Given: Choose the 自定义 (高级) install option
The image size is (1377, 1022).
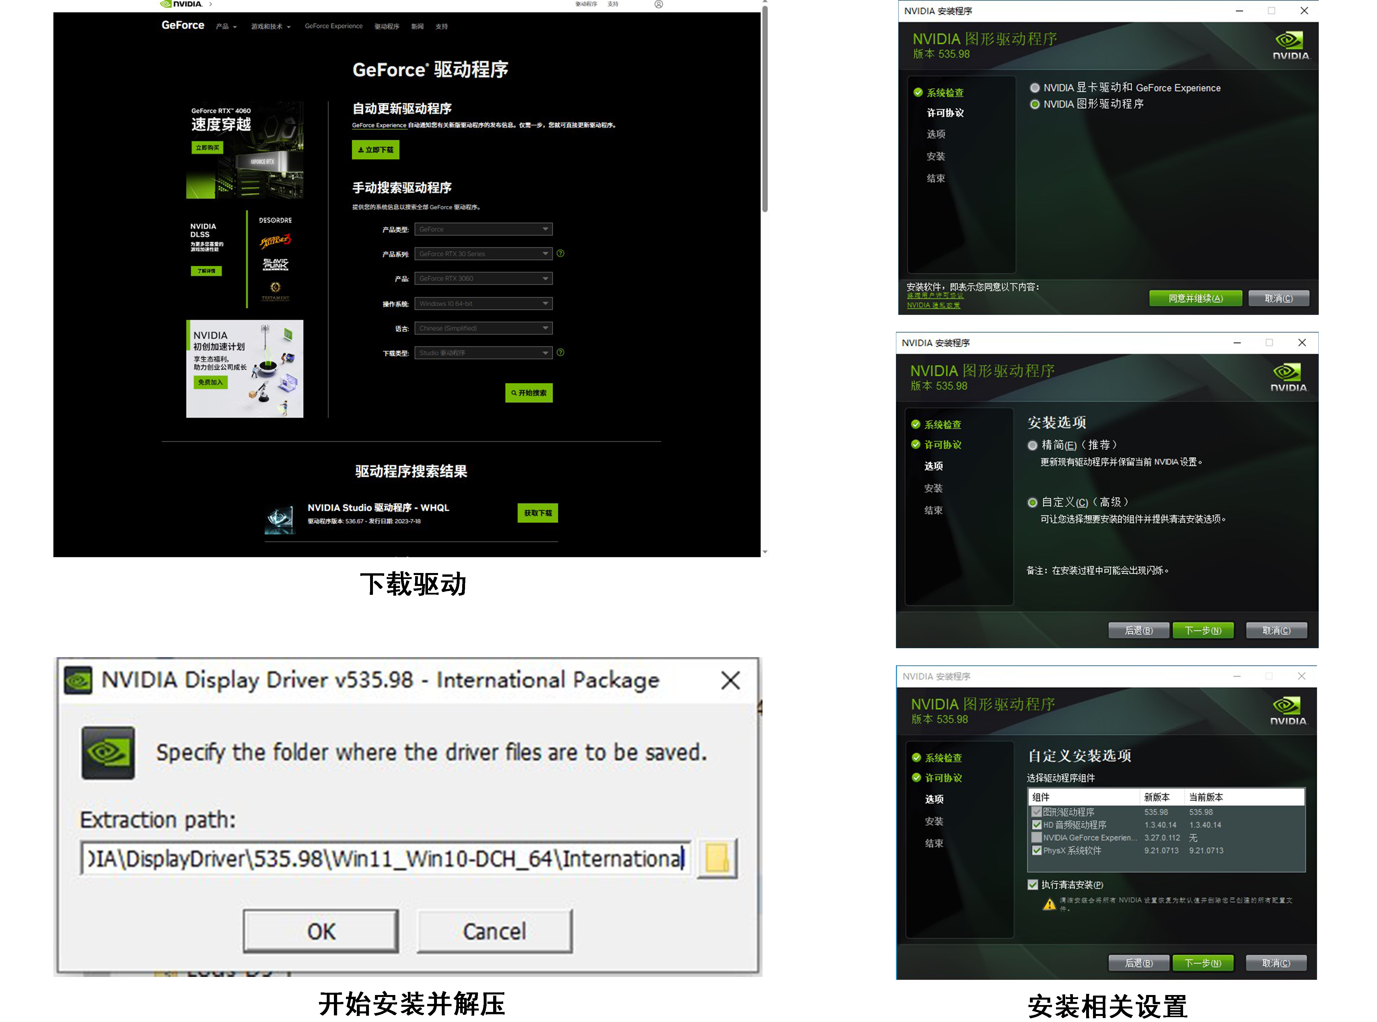Looking at the screenshot, I should click(x=1033, y=502).
